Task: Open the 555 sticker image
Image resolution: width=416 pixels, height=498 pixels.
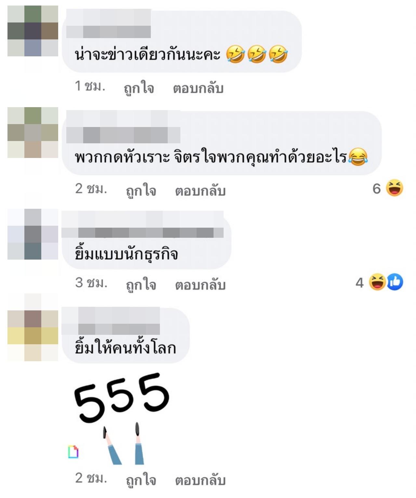Action: (x=122, y=418)
